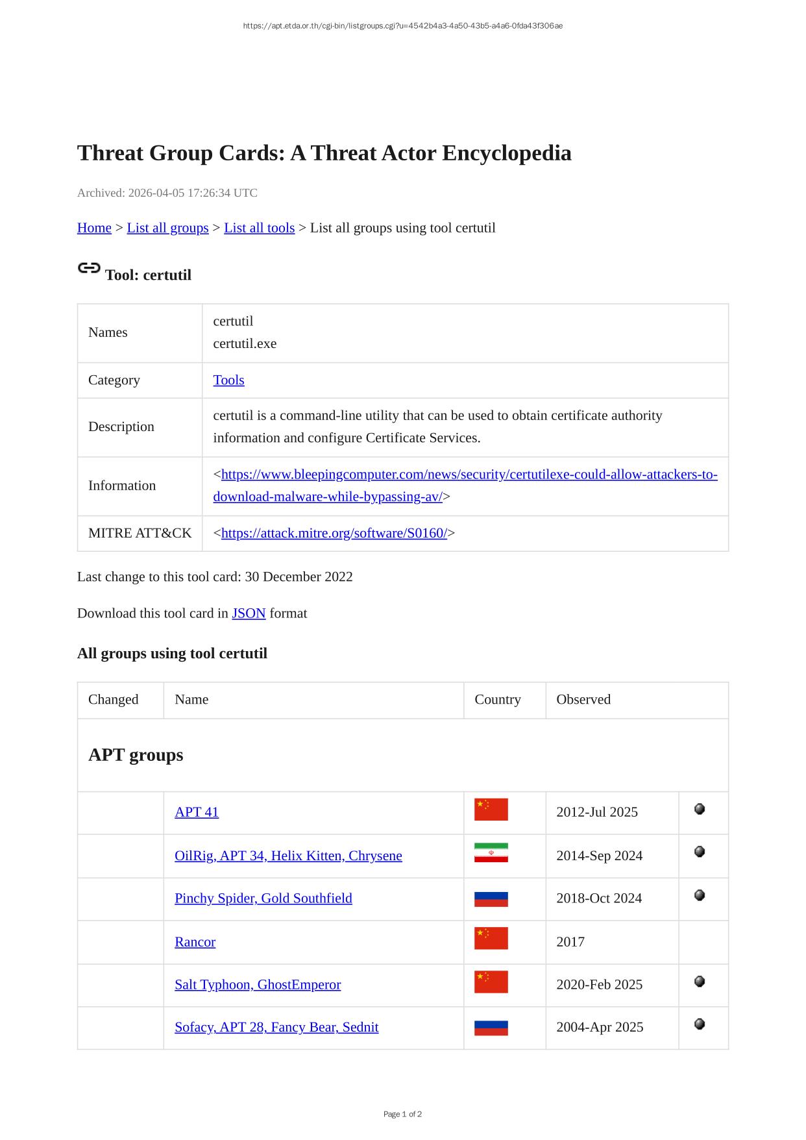Image resolution: width=806 pixels, height=1140 pixels.
Task: Click the activity dot in Sofacy row
Action: (700, 1024)
